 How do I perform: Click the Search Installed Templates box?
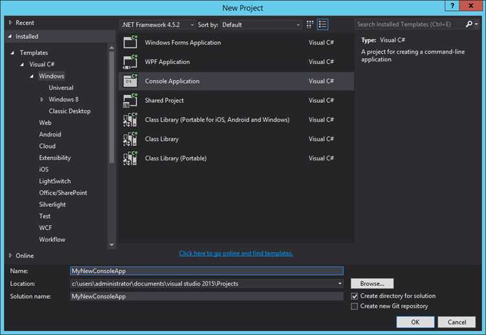click(x=410, y=24)
